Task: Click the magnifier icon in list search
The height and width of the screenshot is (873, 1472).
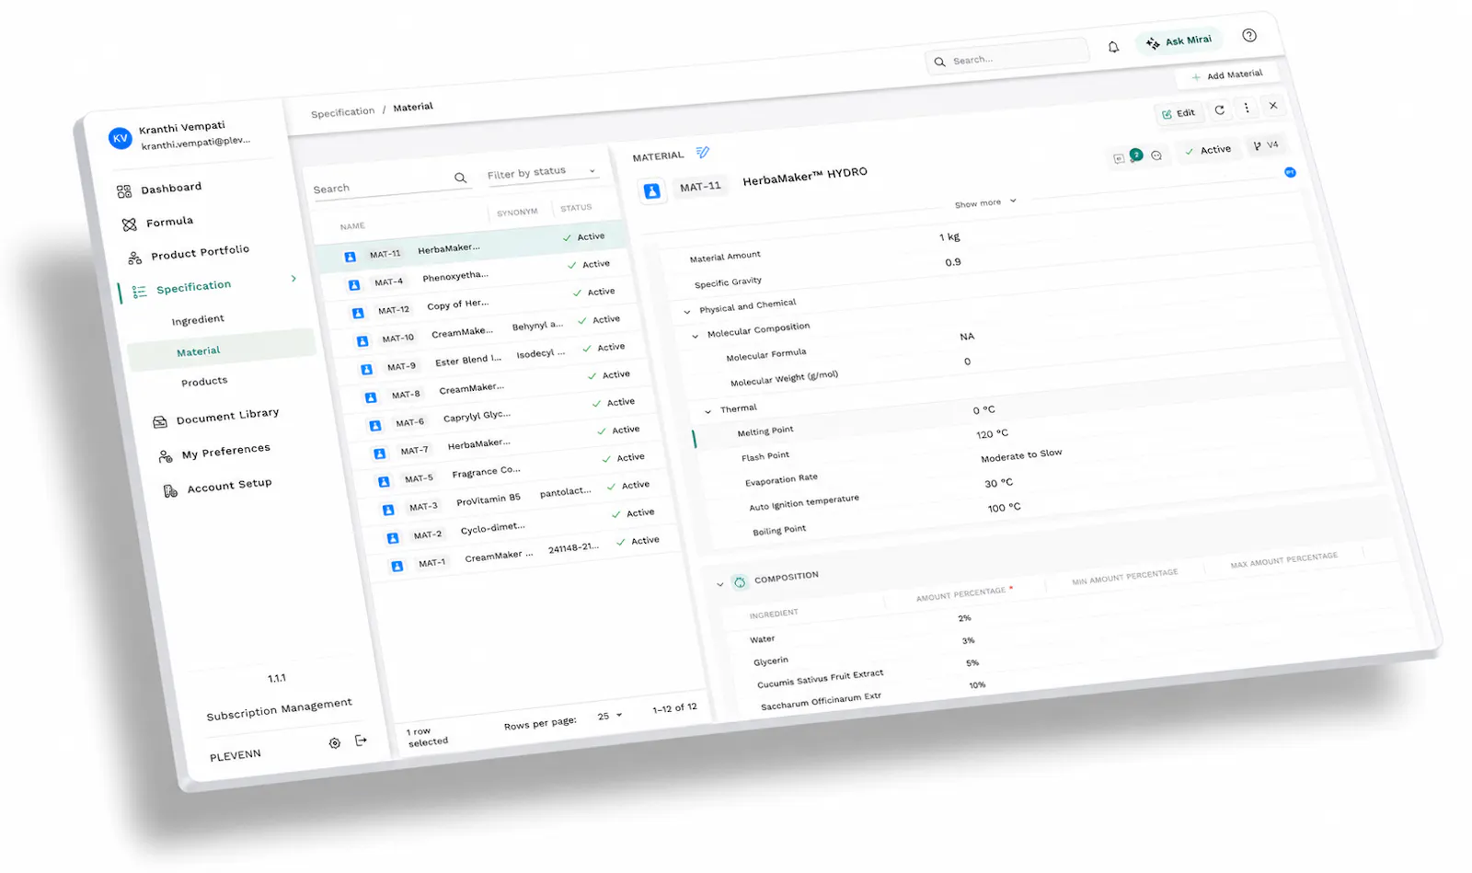Action: 460,178
